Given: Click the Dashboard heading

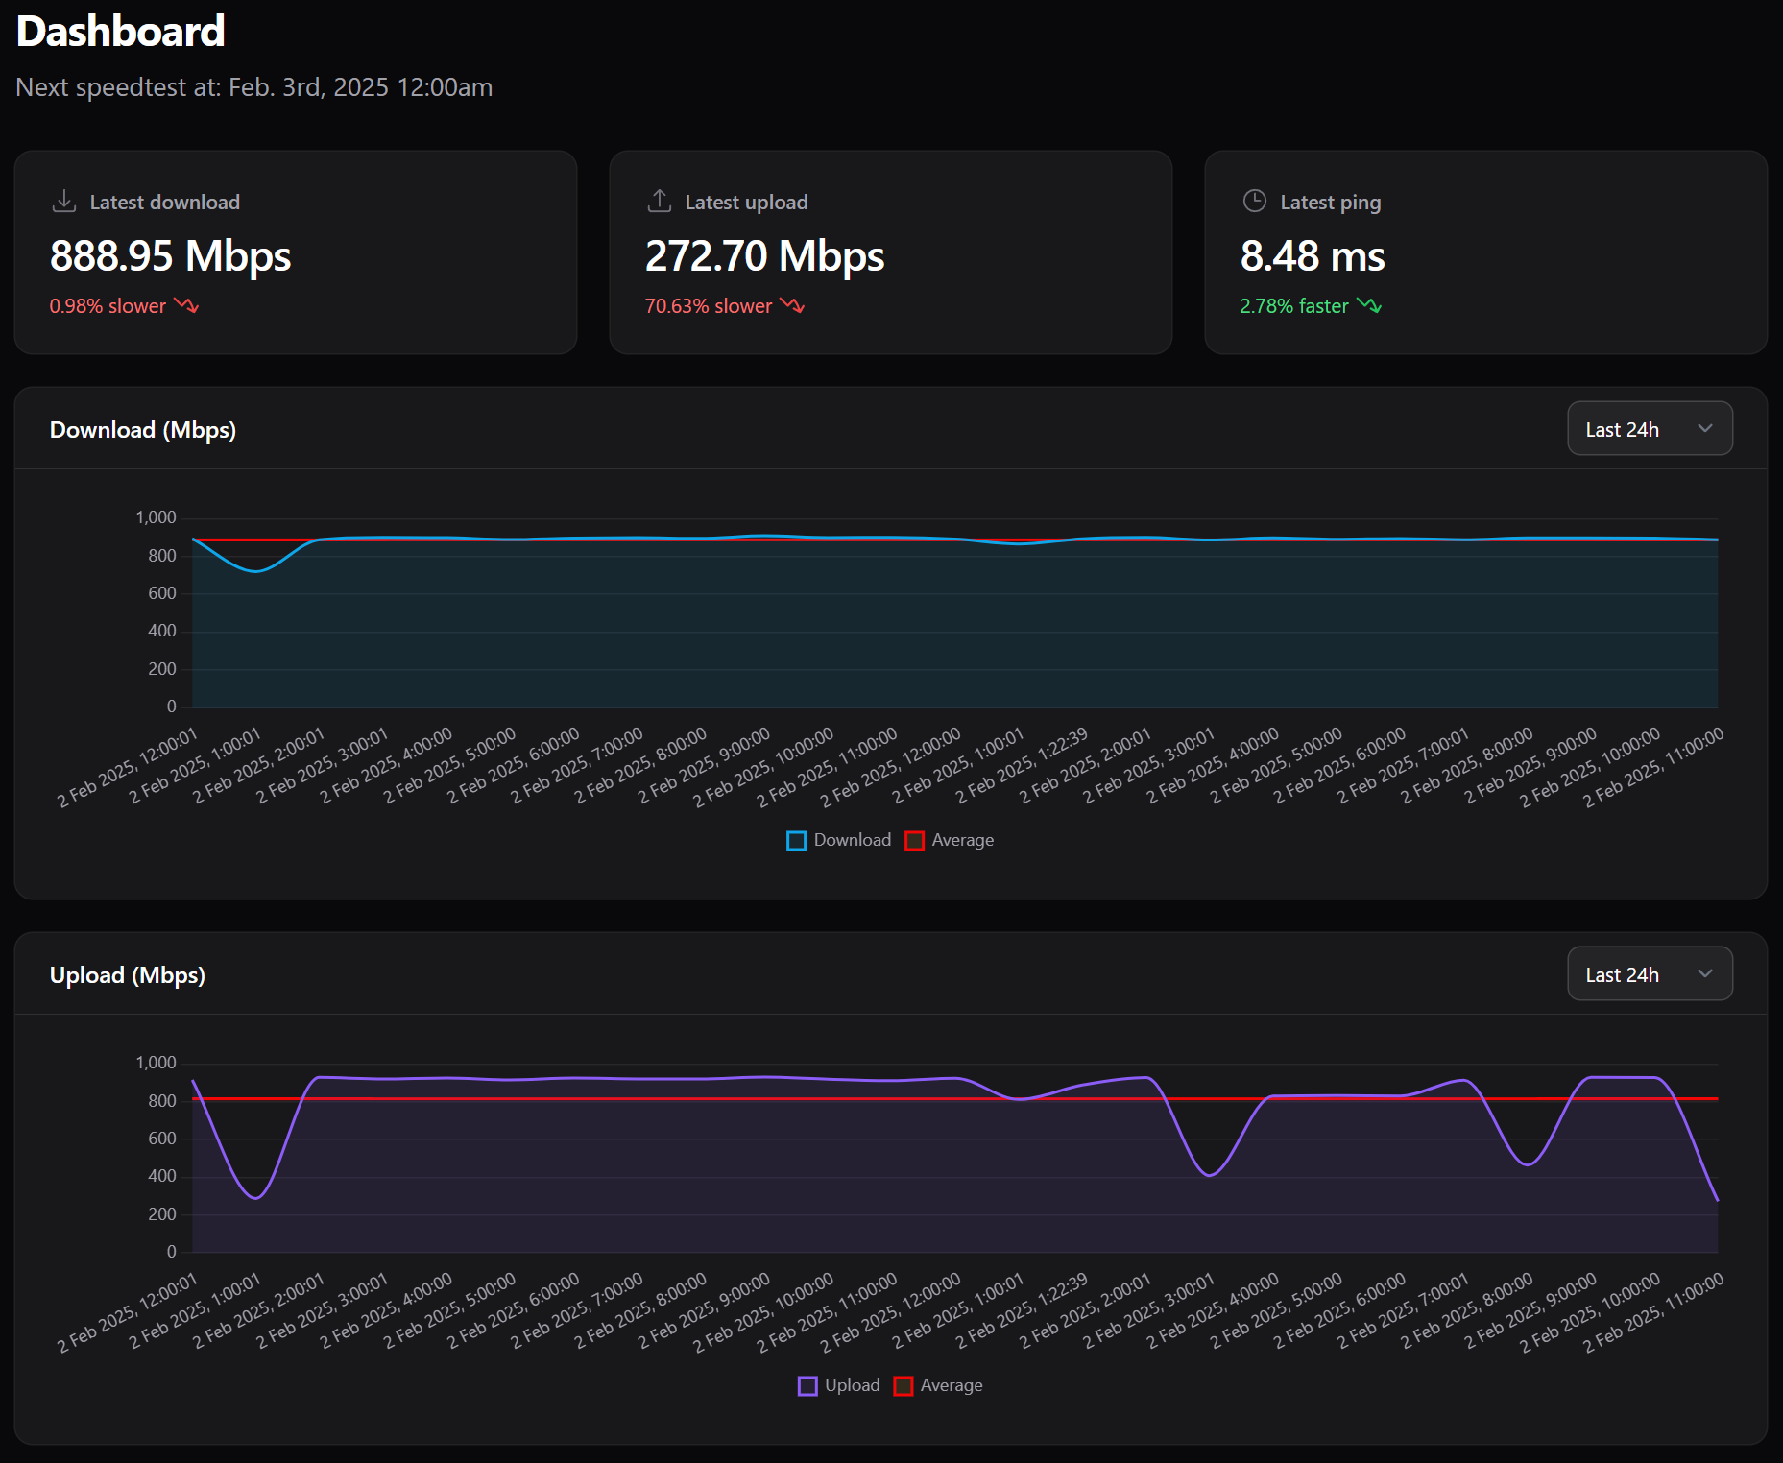Looking at the screenshot, I should coord(121,32).
